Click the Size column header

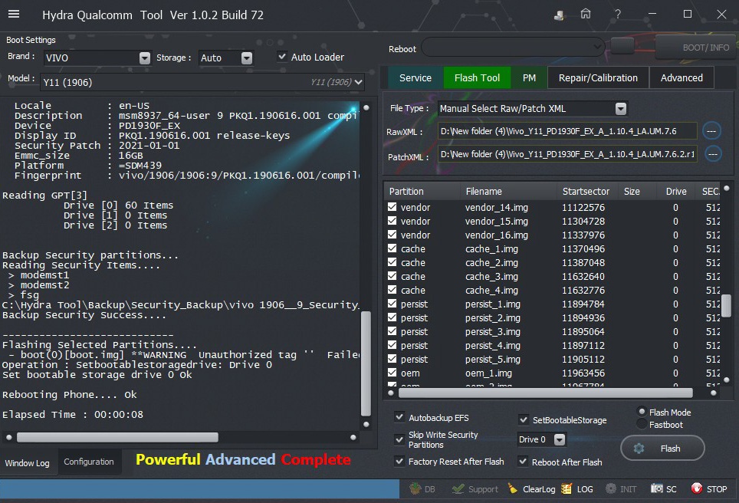(x=632, y=192)
